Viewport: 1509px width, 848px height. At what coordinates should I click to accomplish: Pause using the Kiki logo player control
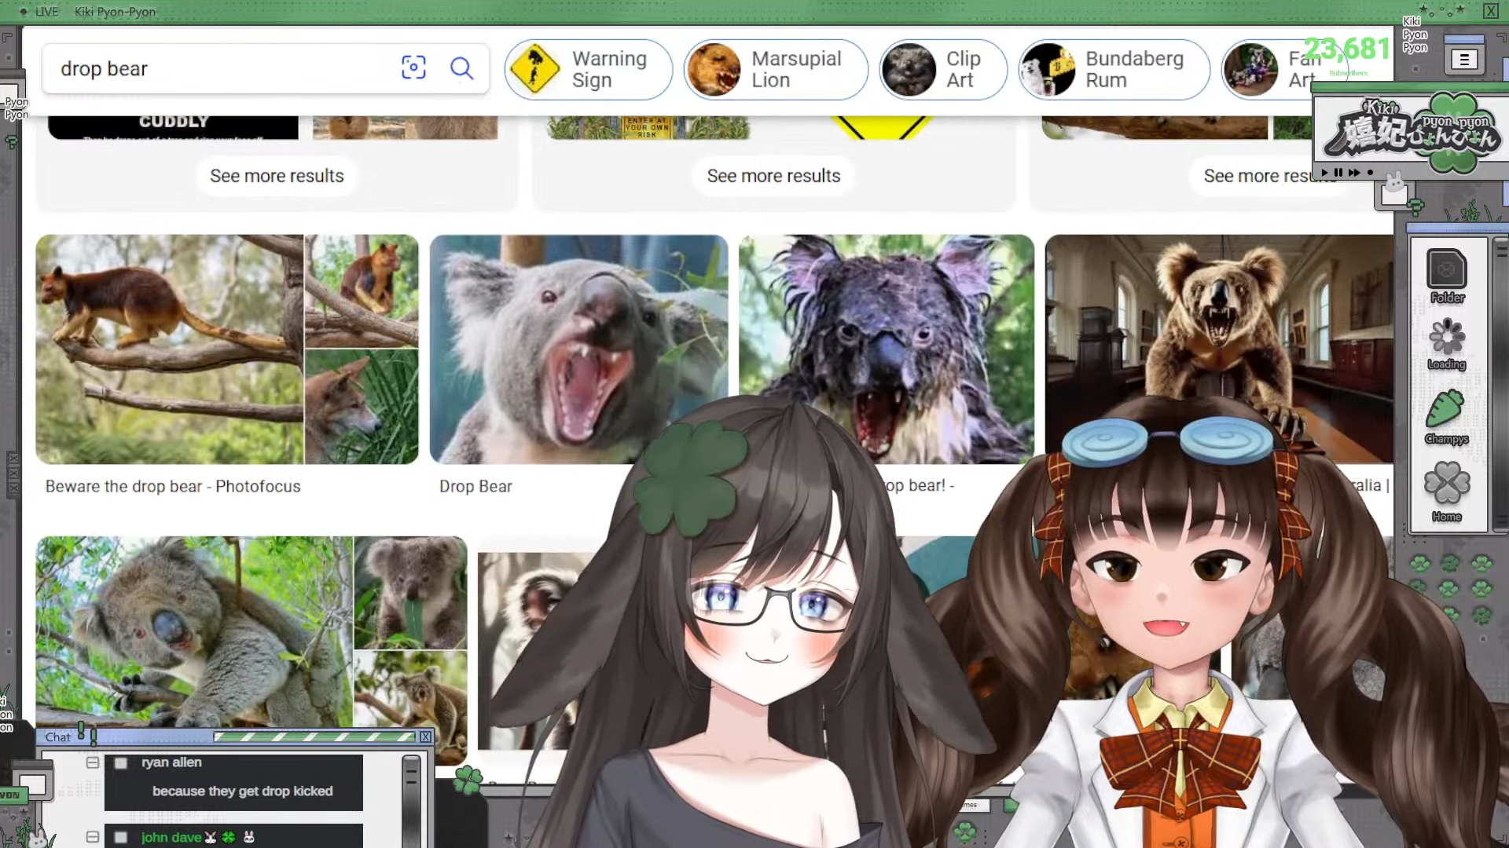[x=1338, y=172]
